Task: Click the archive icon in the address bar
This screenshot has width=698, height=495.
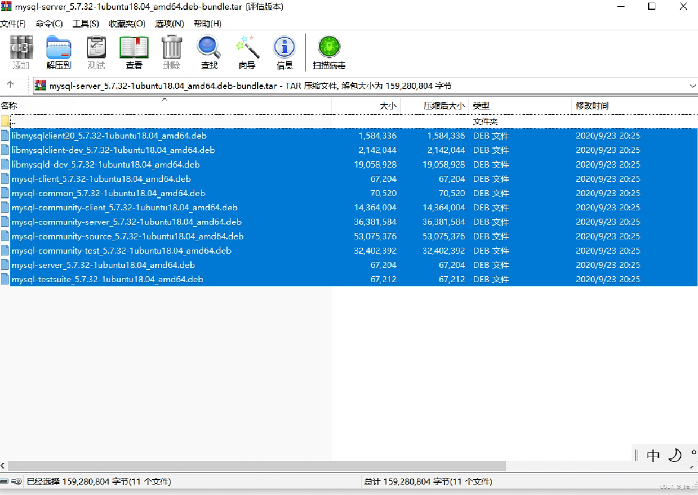Action: (x=41, y=85)
